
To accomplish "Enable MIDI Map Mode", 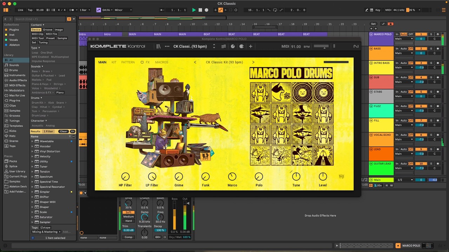I will tap(388, 10).
